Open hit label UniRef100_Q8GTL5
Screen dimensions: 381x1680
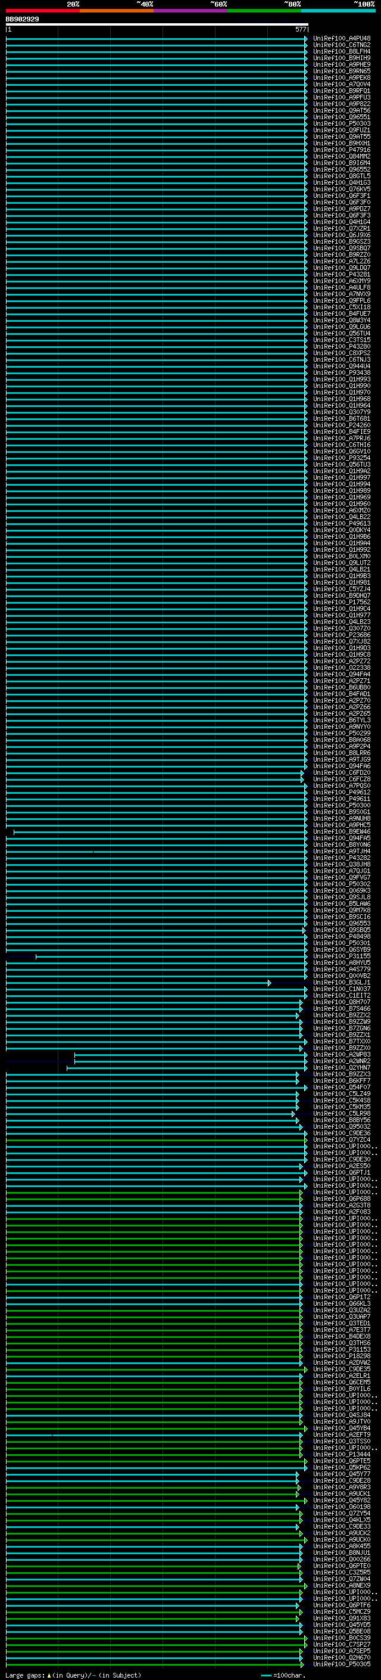click(341, 176)
